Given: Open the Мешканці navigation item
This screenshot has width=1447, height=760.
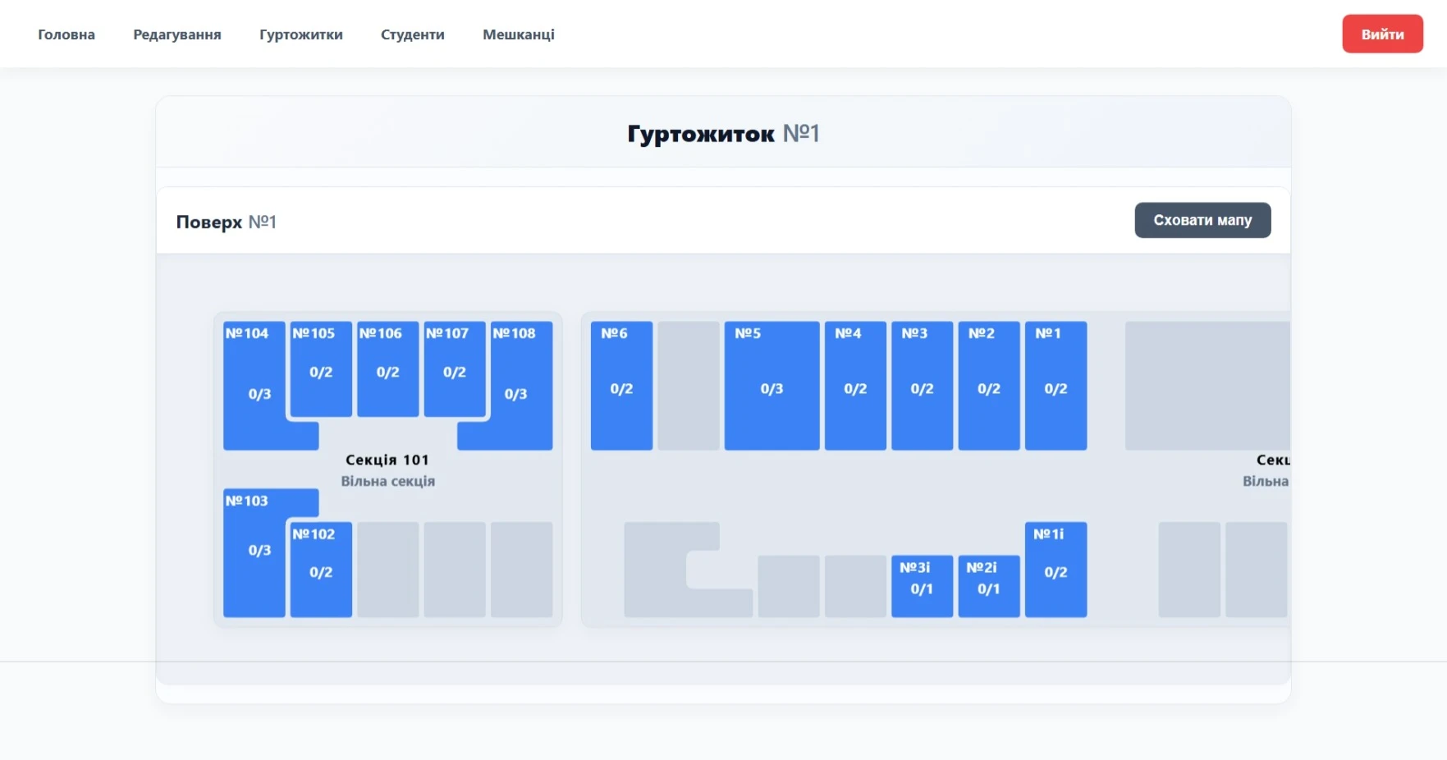Looking at the screenshot, I should pyautogui.click(x=519, y=34).
